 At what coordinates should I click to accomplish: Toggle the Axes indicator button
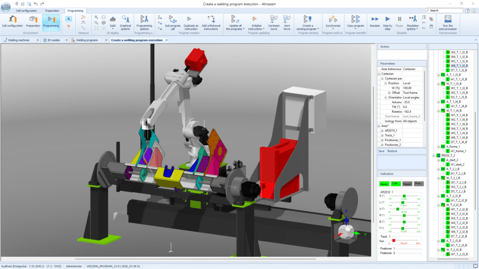point(384,184)
